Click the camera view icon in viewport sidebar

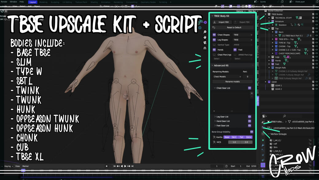(204, 42)
